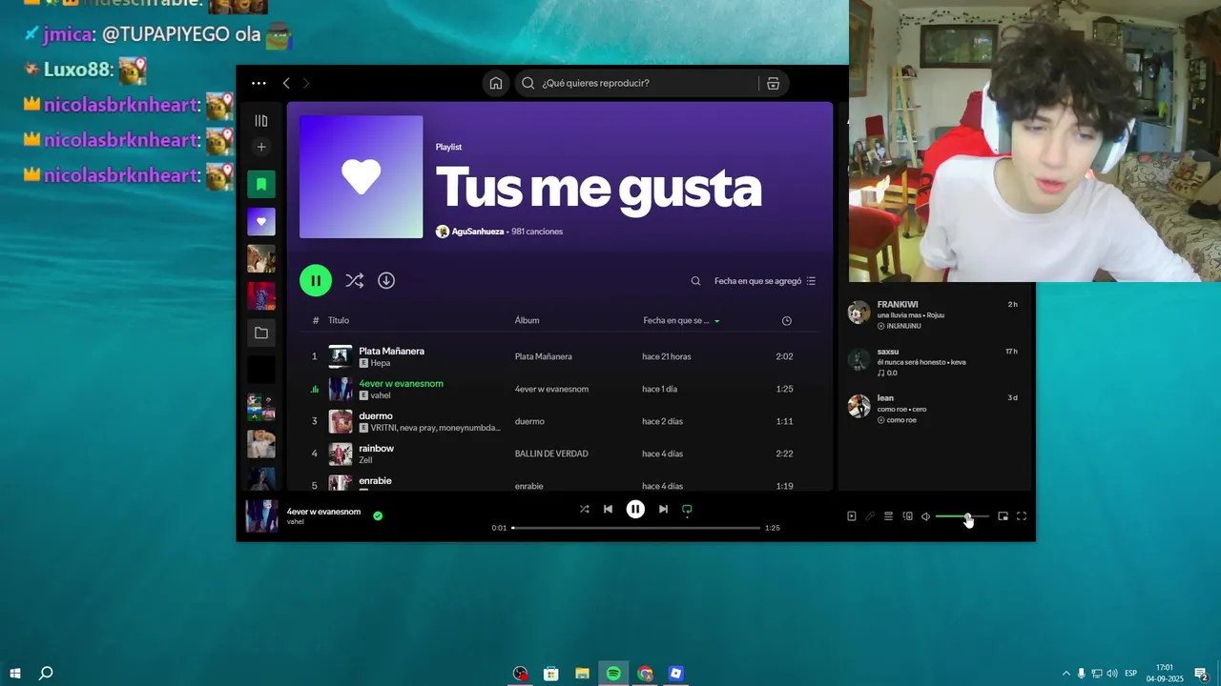Open Chrome in the taskbar

pos(645,674)
